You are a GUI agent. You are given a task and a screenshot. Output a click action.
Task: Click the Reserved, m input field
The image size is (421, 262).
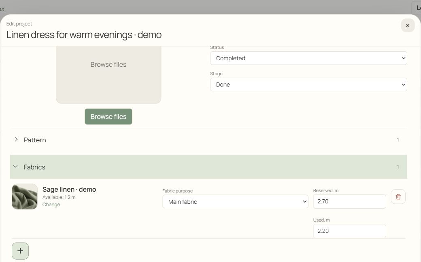click(349, 201)
